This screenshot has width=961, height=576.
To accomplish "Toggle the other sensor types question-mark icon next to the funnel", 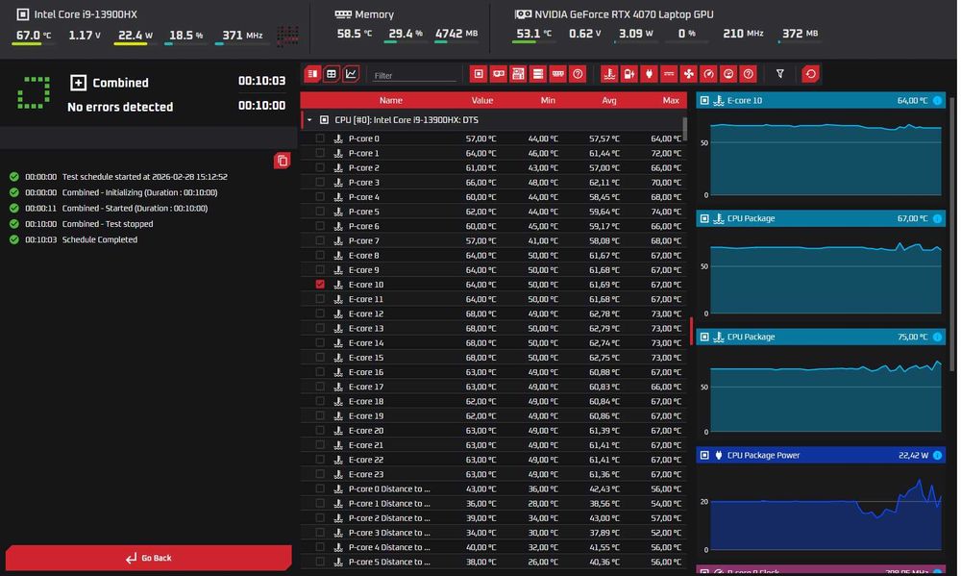I will (749, 74).
